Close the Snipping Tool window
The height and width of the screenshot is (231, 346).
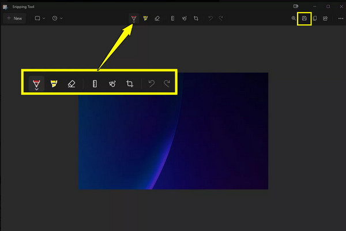click(341, 6)
